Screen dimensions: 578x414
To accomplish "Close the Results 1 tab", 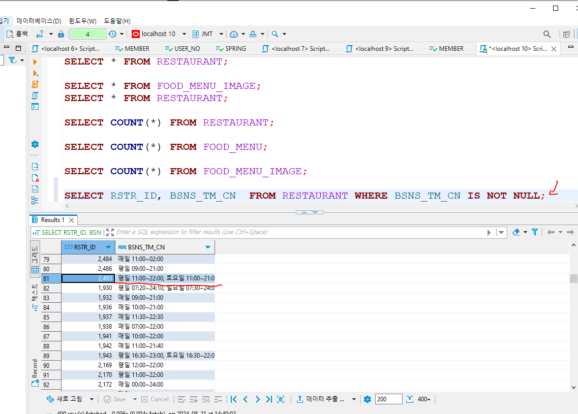I will coord(72,220).
